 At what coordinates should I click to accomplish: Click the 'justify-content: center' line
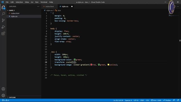point(67,36)
